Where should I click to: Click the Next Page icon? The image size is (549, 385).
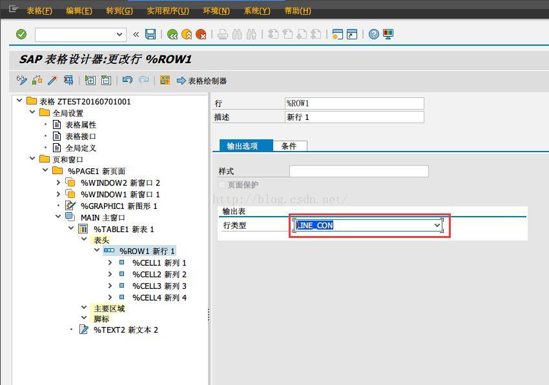[x=302, y=34]
